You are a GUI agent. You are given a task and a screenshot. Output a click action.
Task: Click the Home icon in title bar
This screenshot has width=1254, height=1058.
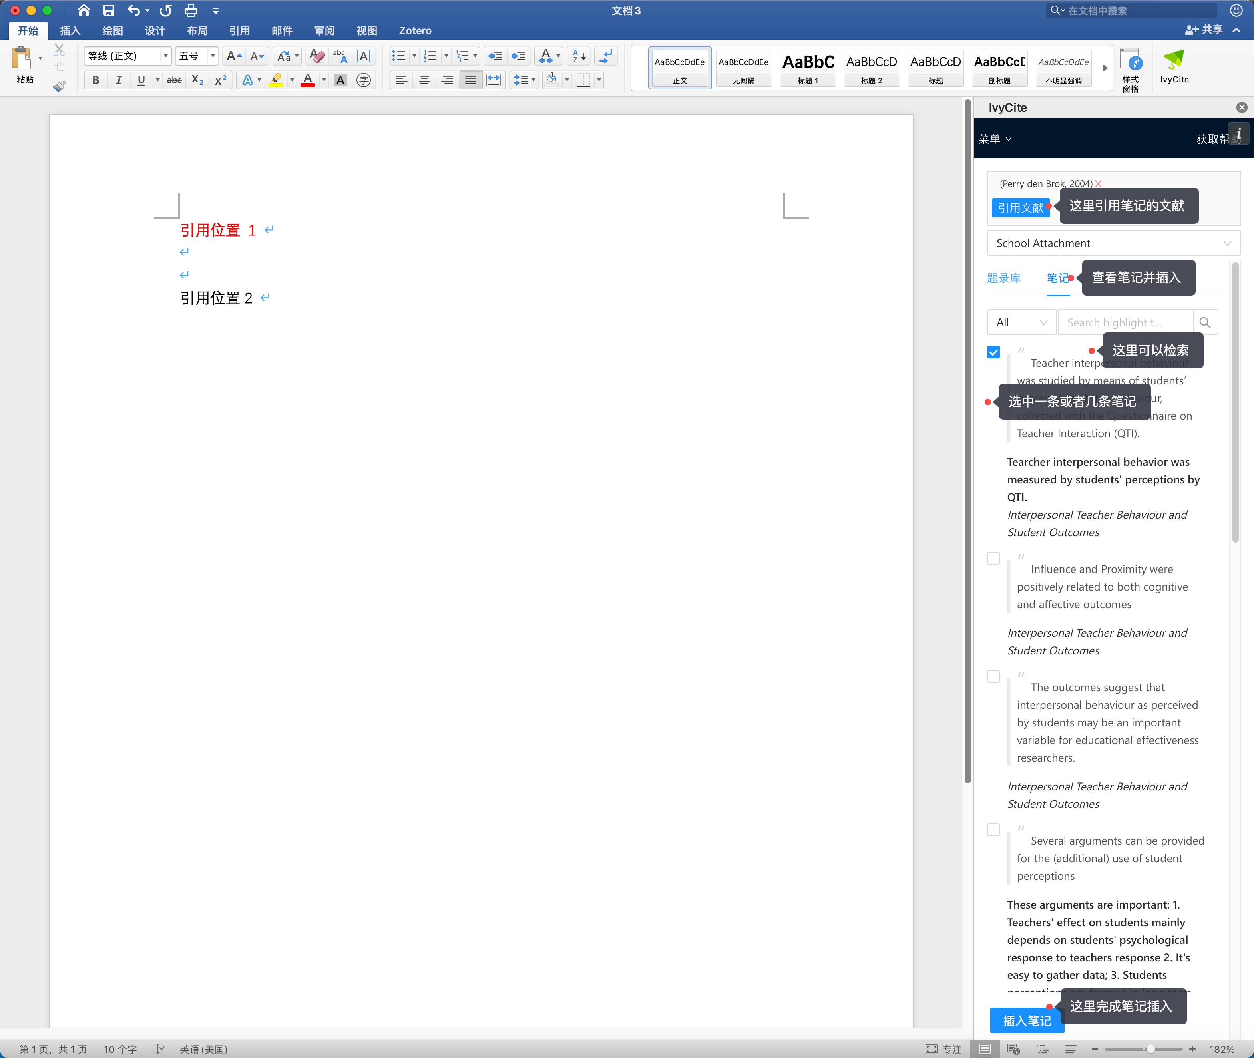click(84, 10)
